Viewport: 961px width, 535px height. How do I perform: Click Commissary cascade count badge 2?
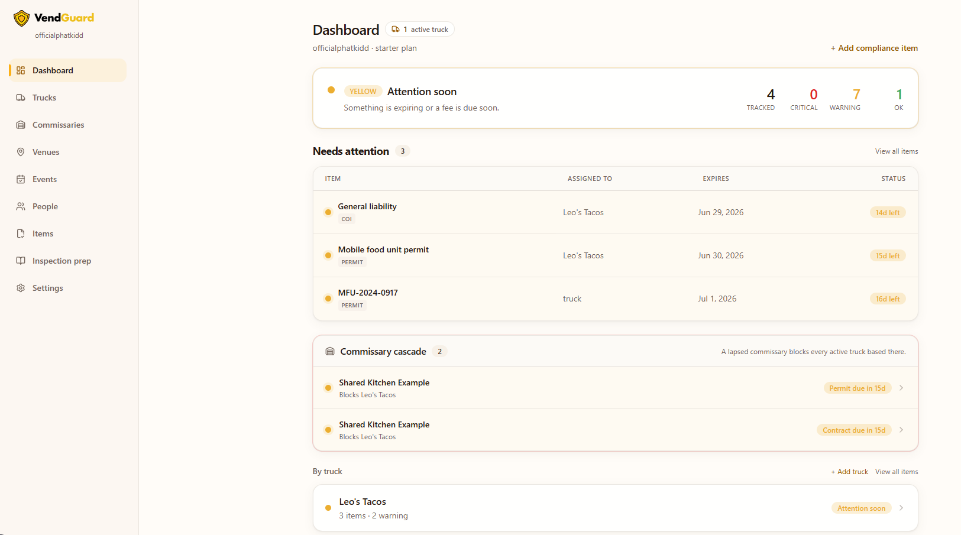click(439, 352)
